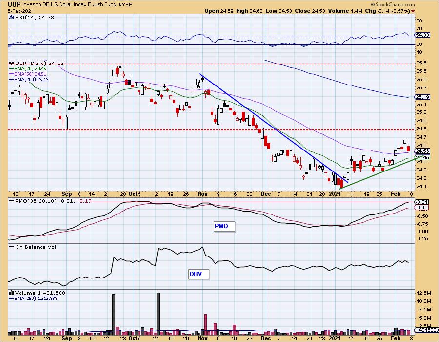This screenshot has width=439, height=342.
Task: Click the 24.1 price axis label
Action: point(421,187)
